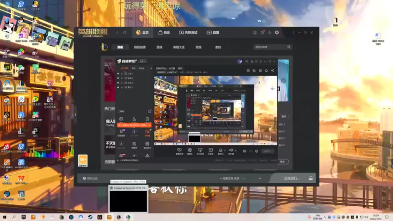Click the upper 更多 button above the news dates

284,116
